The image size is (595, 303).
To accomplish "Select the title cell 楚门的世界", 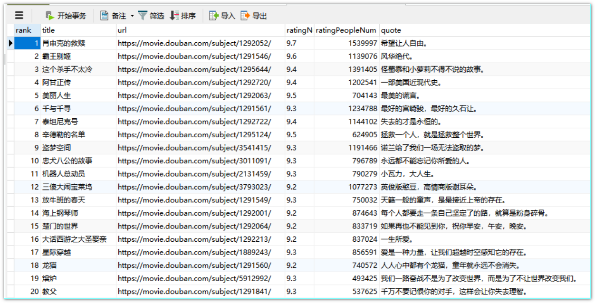I will click(x=78, y=226).
